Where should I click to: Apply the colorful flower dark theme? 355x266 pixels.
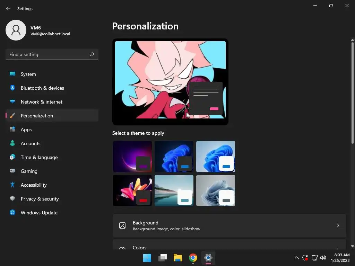[132, 190]
